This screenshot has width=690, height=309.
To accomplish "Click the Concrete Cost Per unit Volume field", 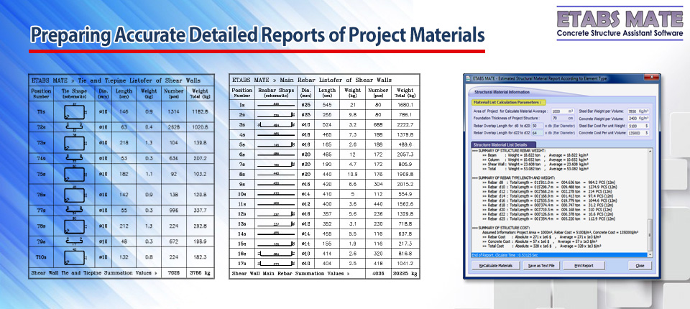I will click(x=638, y=133).
